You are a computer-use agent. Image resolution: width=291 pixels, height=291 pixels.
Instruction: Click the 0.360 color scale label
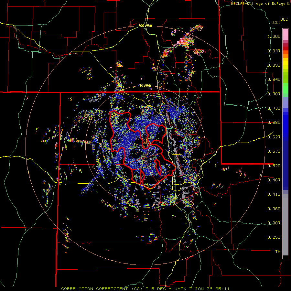coord(274,209)
